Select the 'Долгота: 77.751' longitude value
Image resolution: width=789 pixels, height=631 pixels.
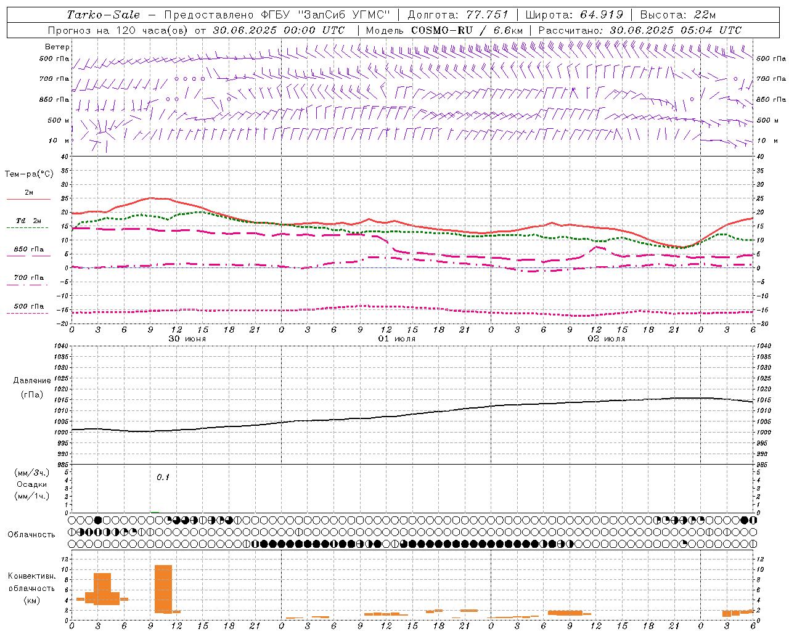tap(458, 15)
